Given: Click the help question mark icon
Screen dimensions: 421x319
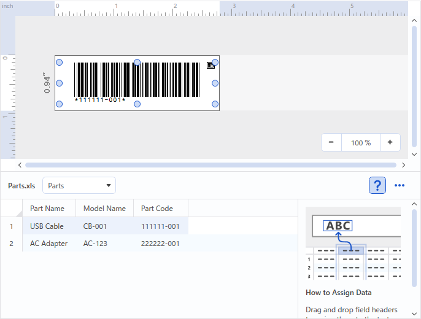Looking at the screenshot, I should [x=377, y=185].
